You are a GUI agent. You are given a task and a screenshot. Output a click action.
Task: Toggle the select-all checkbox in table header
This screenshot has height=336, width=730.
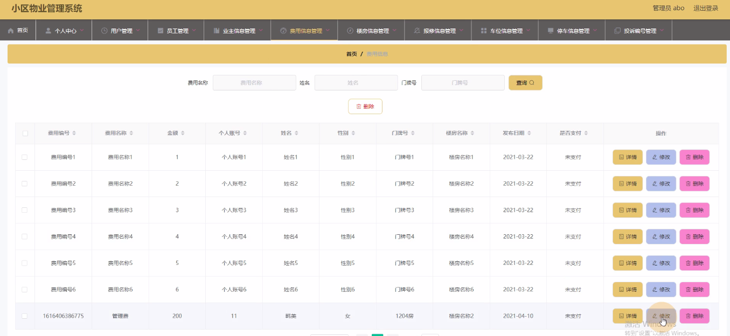(x=25, y=133)
